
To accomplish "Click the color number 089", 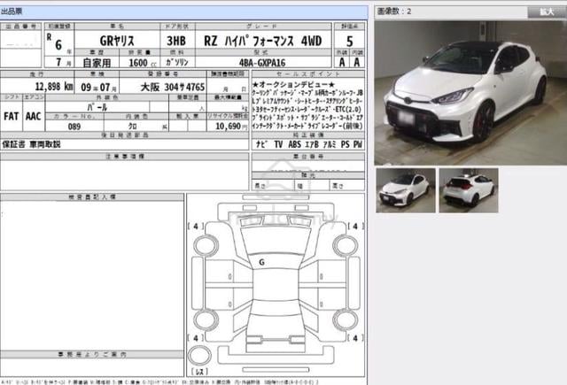I will click(74, 127).
